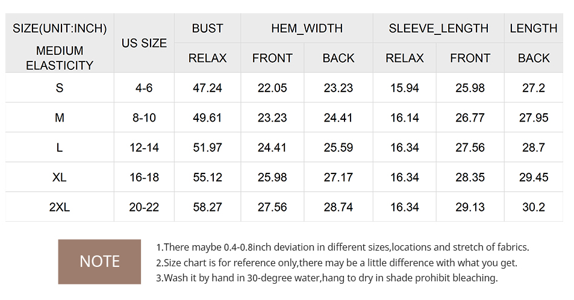This screenshot has width=574, height=300.
Task: Click the sleeve length value 15.94
Action: (x=404, y=88)
